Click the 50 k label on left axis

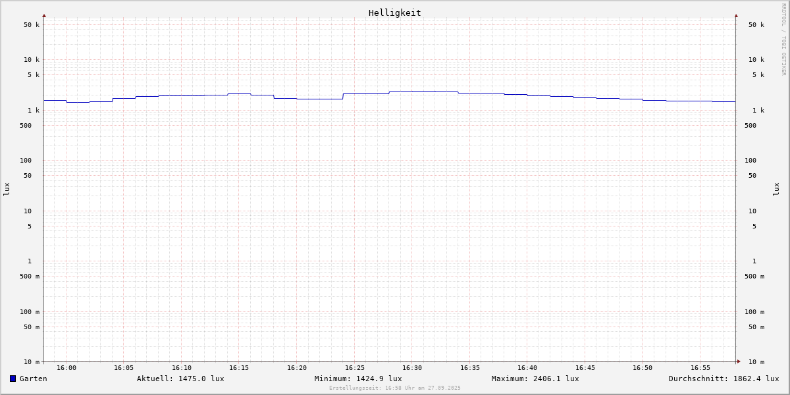click(32, 25)
